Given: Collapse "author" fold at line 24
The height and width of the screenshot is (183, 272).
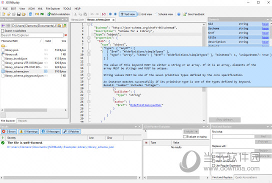Looking at the screenshot, I should (89, 101).
